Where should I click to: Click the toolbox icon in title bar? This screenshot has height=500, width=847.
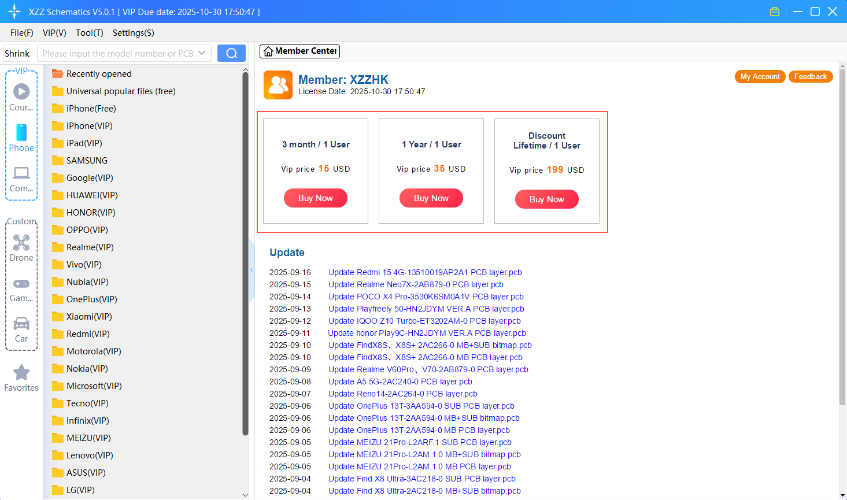pyautogui.click(x=775, y=12)
